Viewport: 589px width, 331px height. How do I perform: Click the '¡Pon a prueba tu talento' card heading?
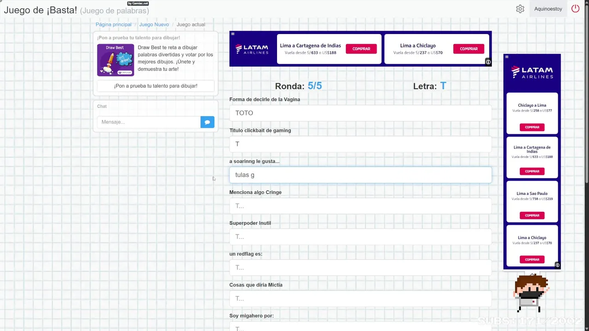click(x=139, y=38)
